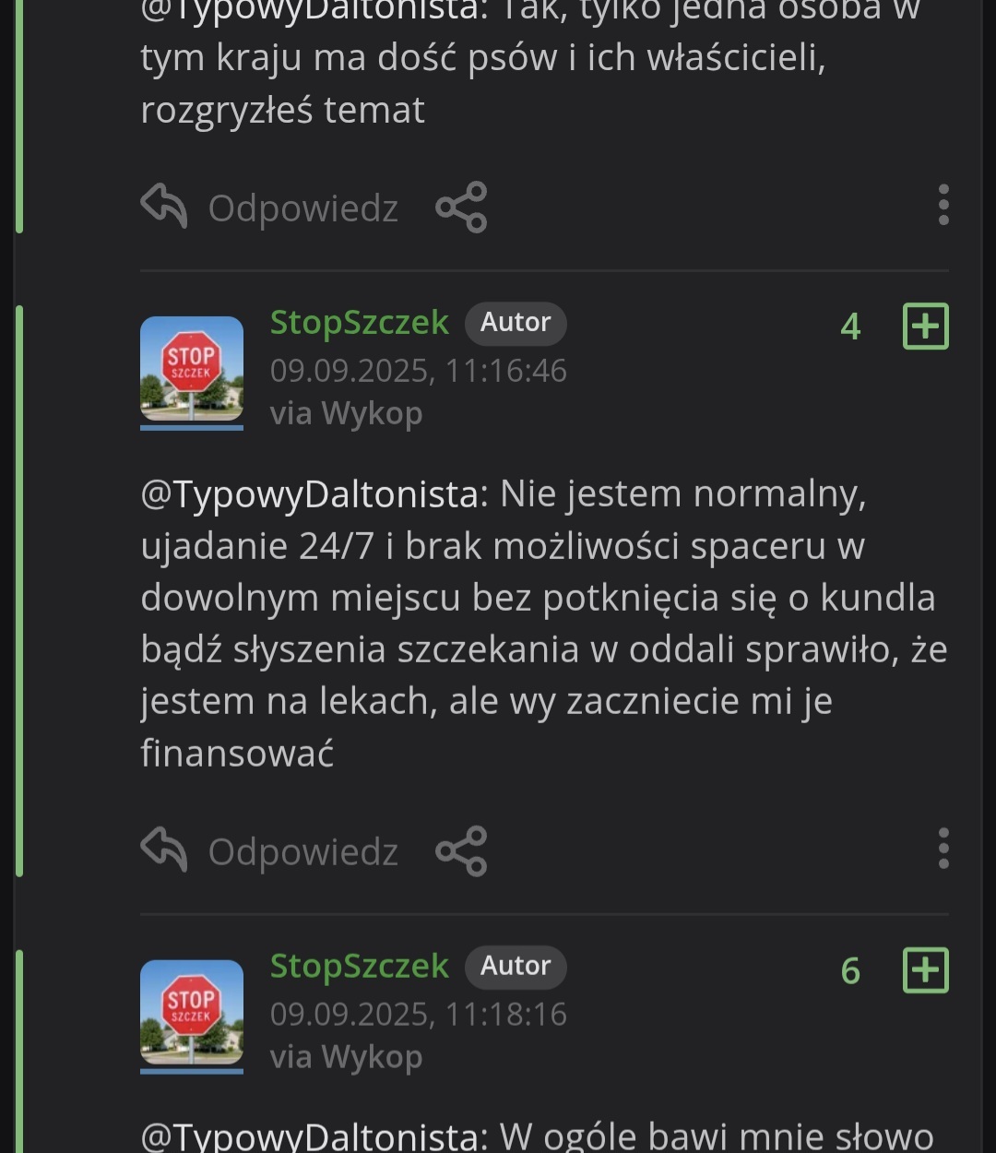This screenshot has width=996, height=1153.
Task: Click the StopSzczek username on the 11:16:46 comment
Action: (x=359, y=323)
